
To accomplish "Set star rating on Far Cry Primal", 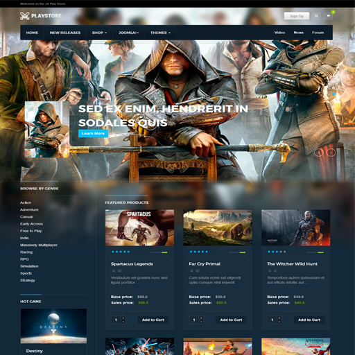I will point(199,252).
